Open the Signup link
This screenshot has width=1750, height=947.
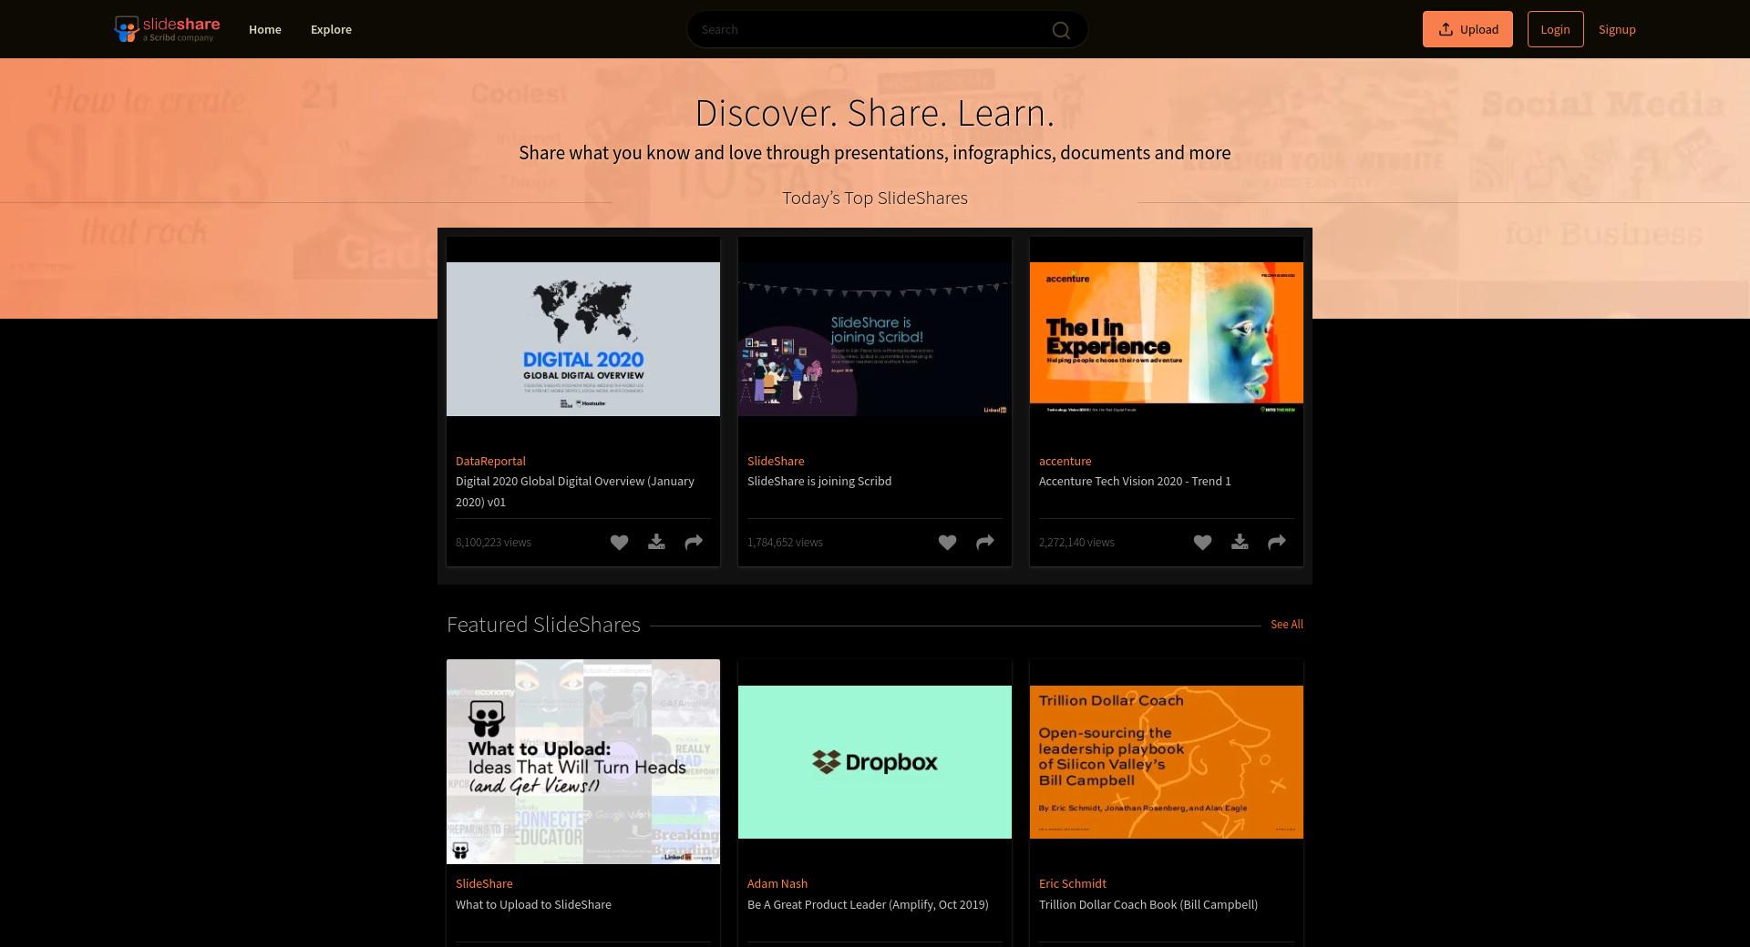pos(1617,29)
